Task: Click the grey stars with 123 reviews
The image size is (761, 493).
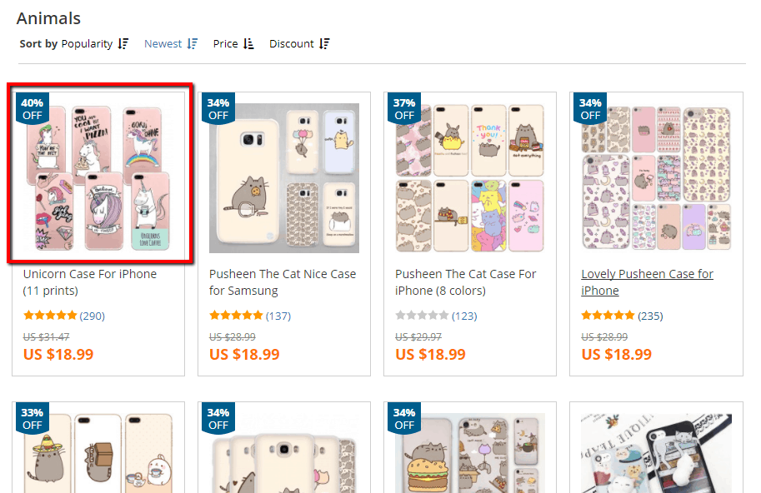Action: pos(422,316)
